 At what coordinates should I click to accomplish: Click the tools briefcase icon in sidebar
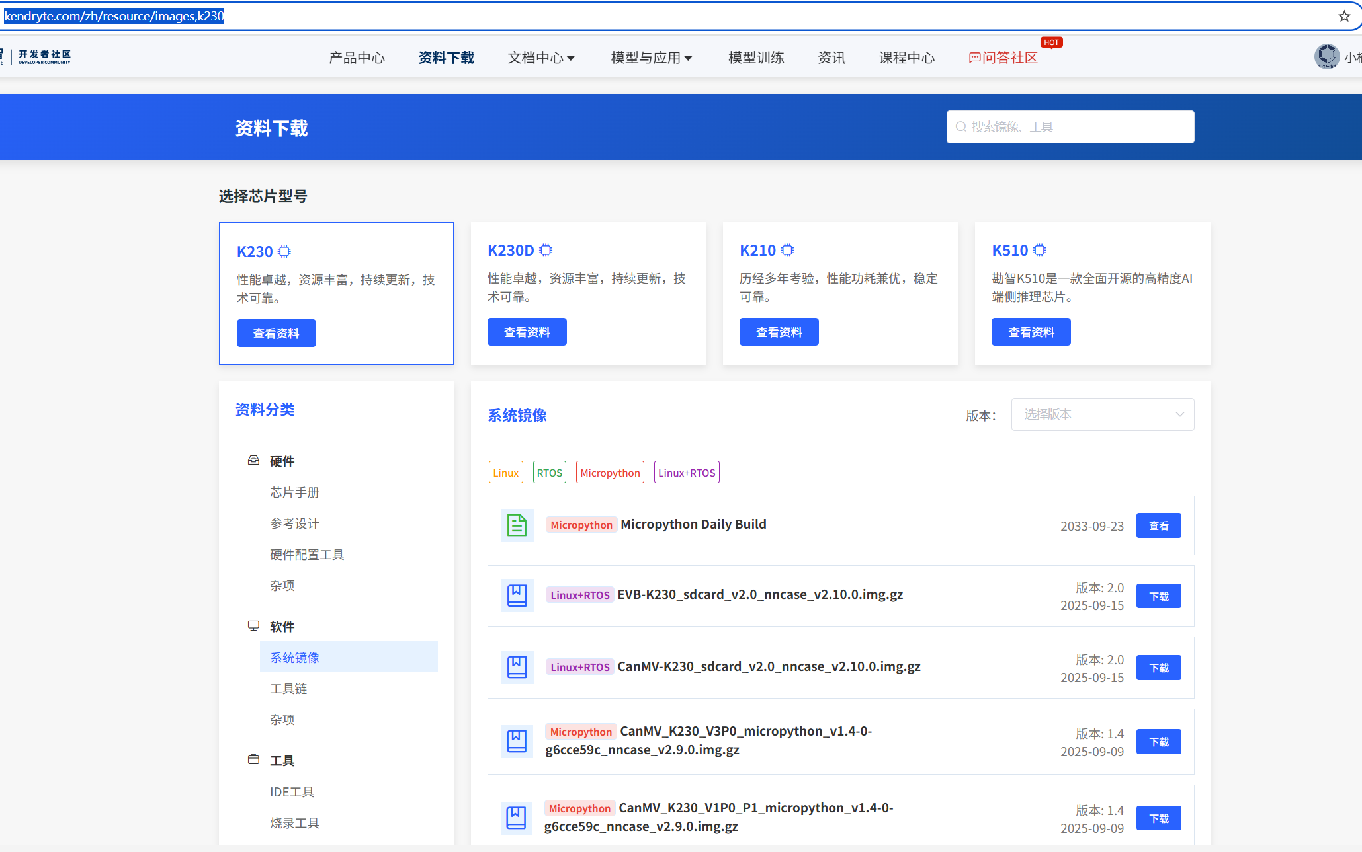pos(253,760)
